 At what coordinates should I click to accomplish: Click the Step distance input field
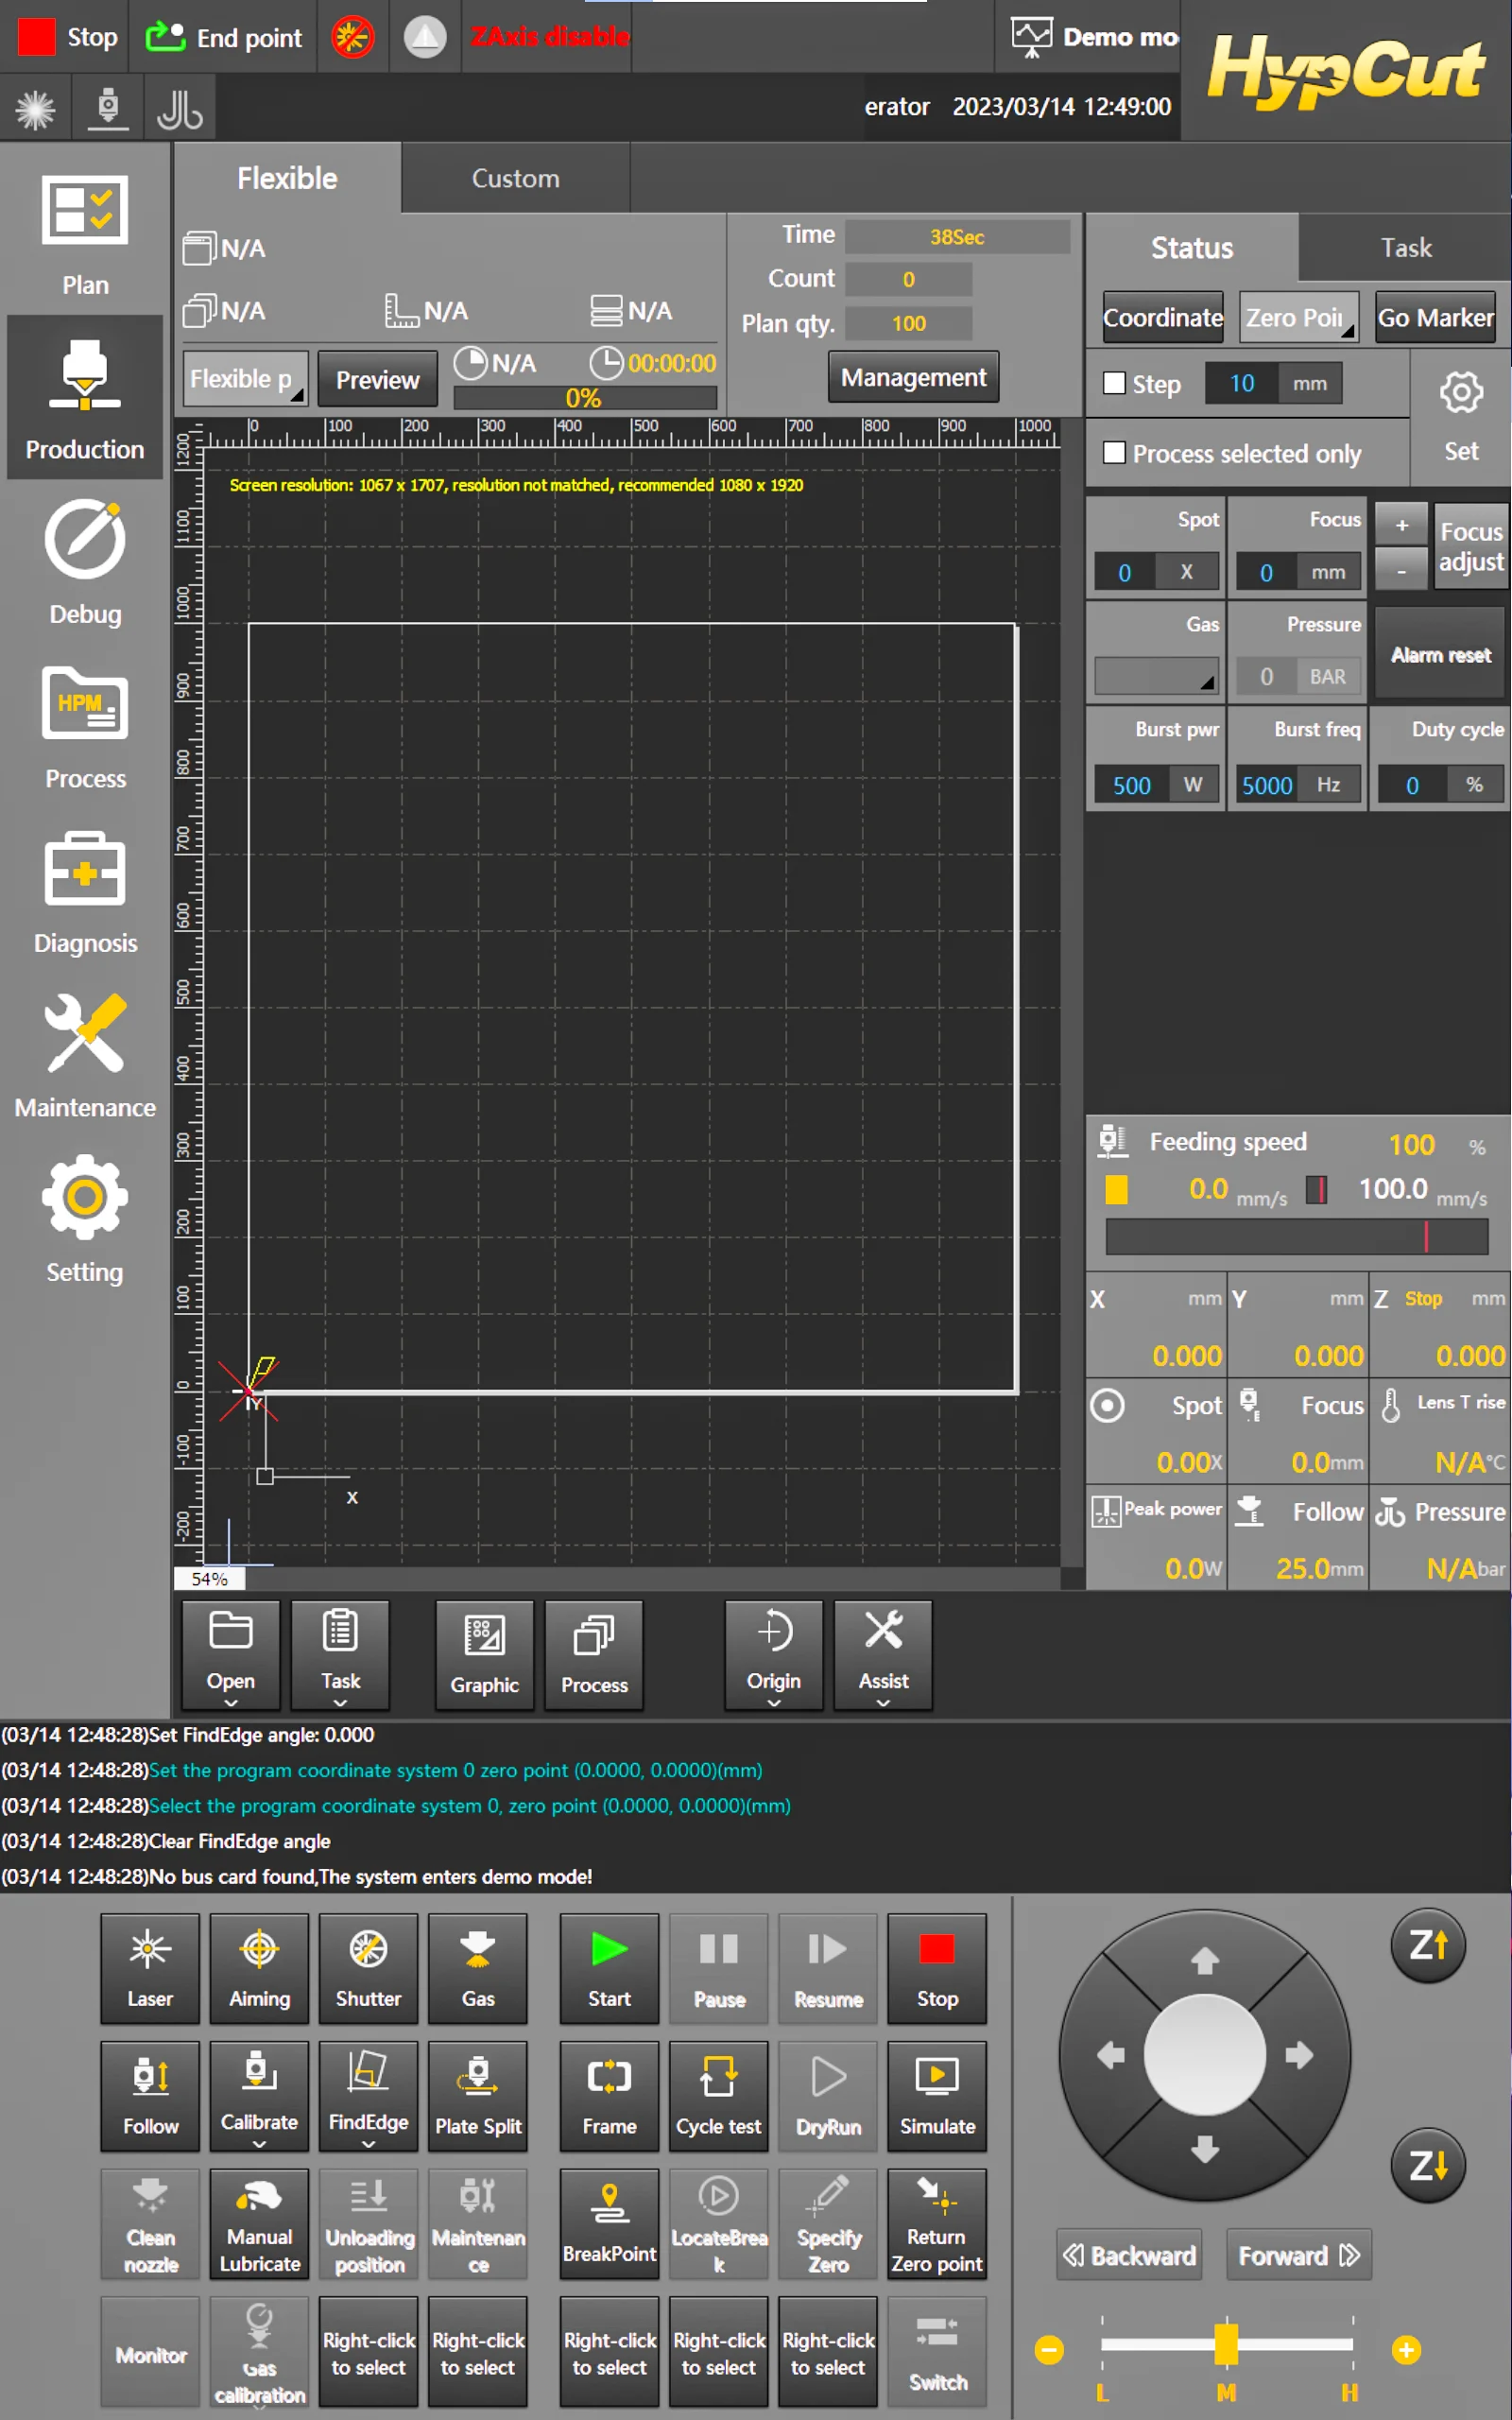[1242, 383]
